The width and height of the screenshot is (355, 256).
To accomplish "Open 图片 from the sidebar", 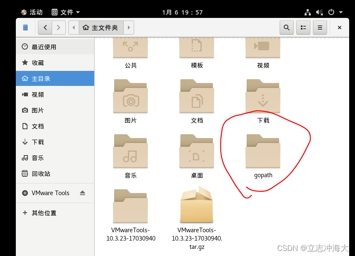I will [x=55, y=110].
